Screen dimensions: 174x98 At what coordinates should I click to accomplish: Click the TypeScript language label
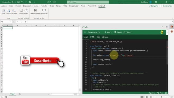pos(152,93)
